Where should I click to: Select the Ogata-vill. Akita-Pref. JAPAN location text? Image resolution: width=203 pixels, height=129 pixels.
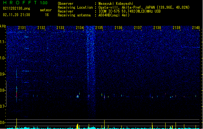click(144, 7)
